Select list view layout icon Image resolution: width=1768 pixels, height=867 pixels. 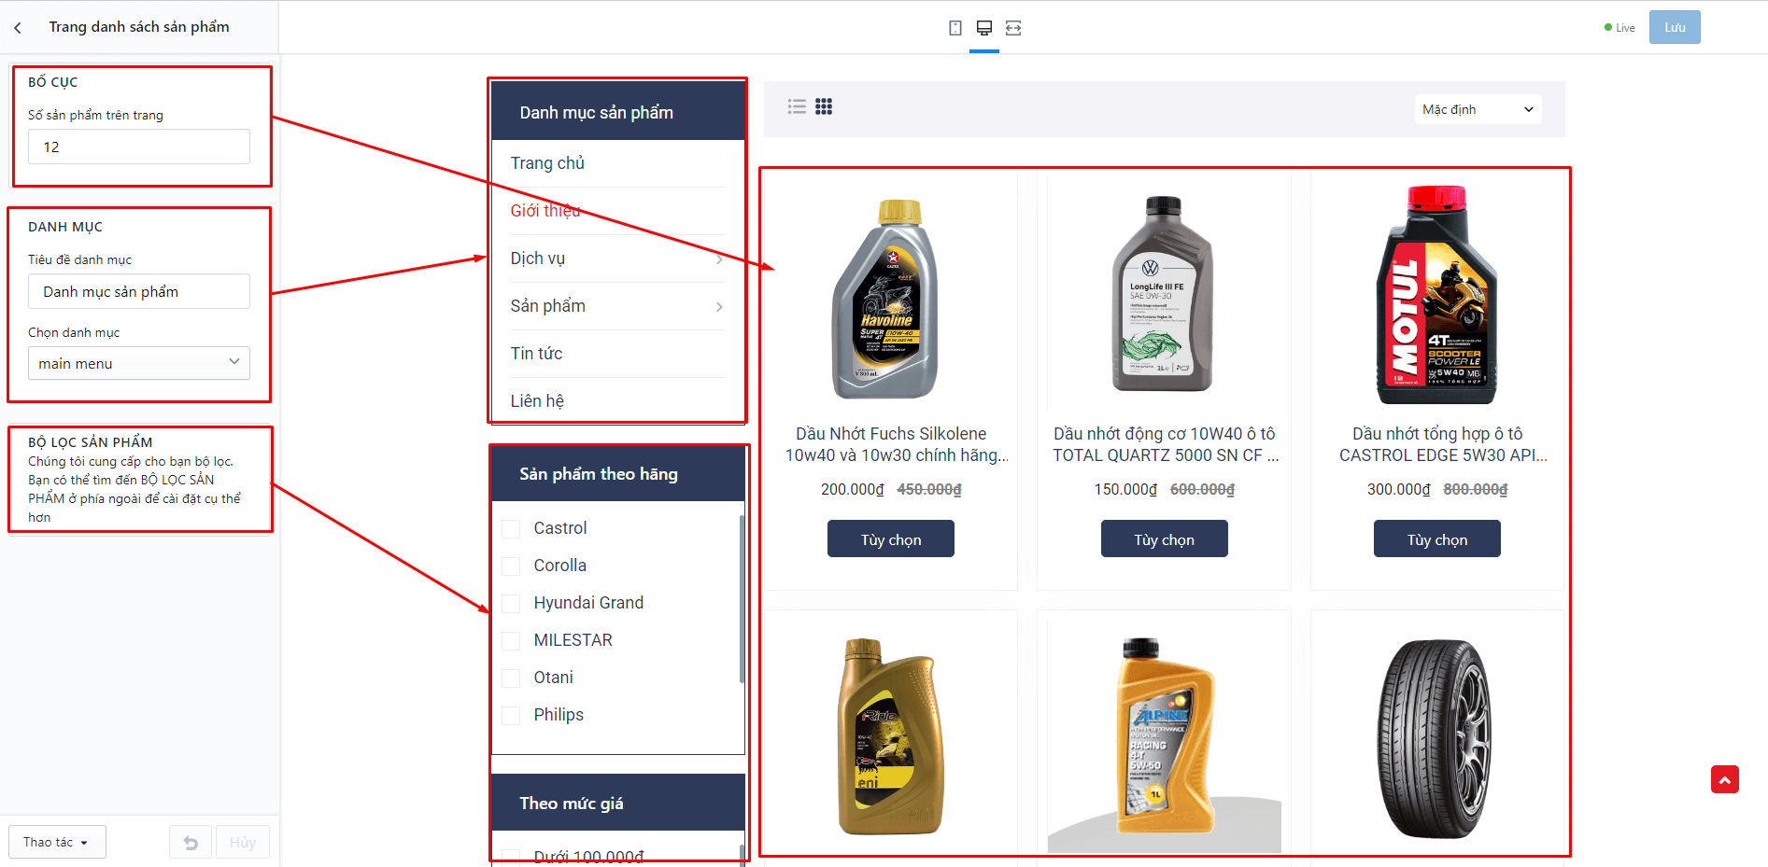tap(797, 106)
